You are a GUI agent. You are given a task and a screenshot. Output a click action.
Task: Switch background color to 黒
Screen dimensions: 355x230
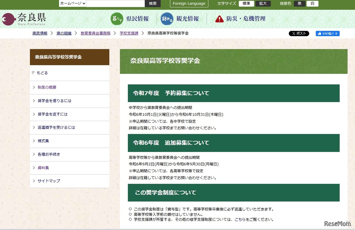300,4
